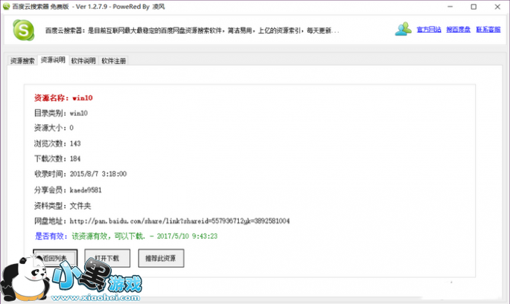
Task: Open the 软件注册 tab
Action: [x=113, y=61]
